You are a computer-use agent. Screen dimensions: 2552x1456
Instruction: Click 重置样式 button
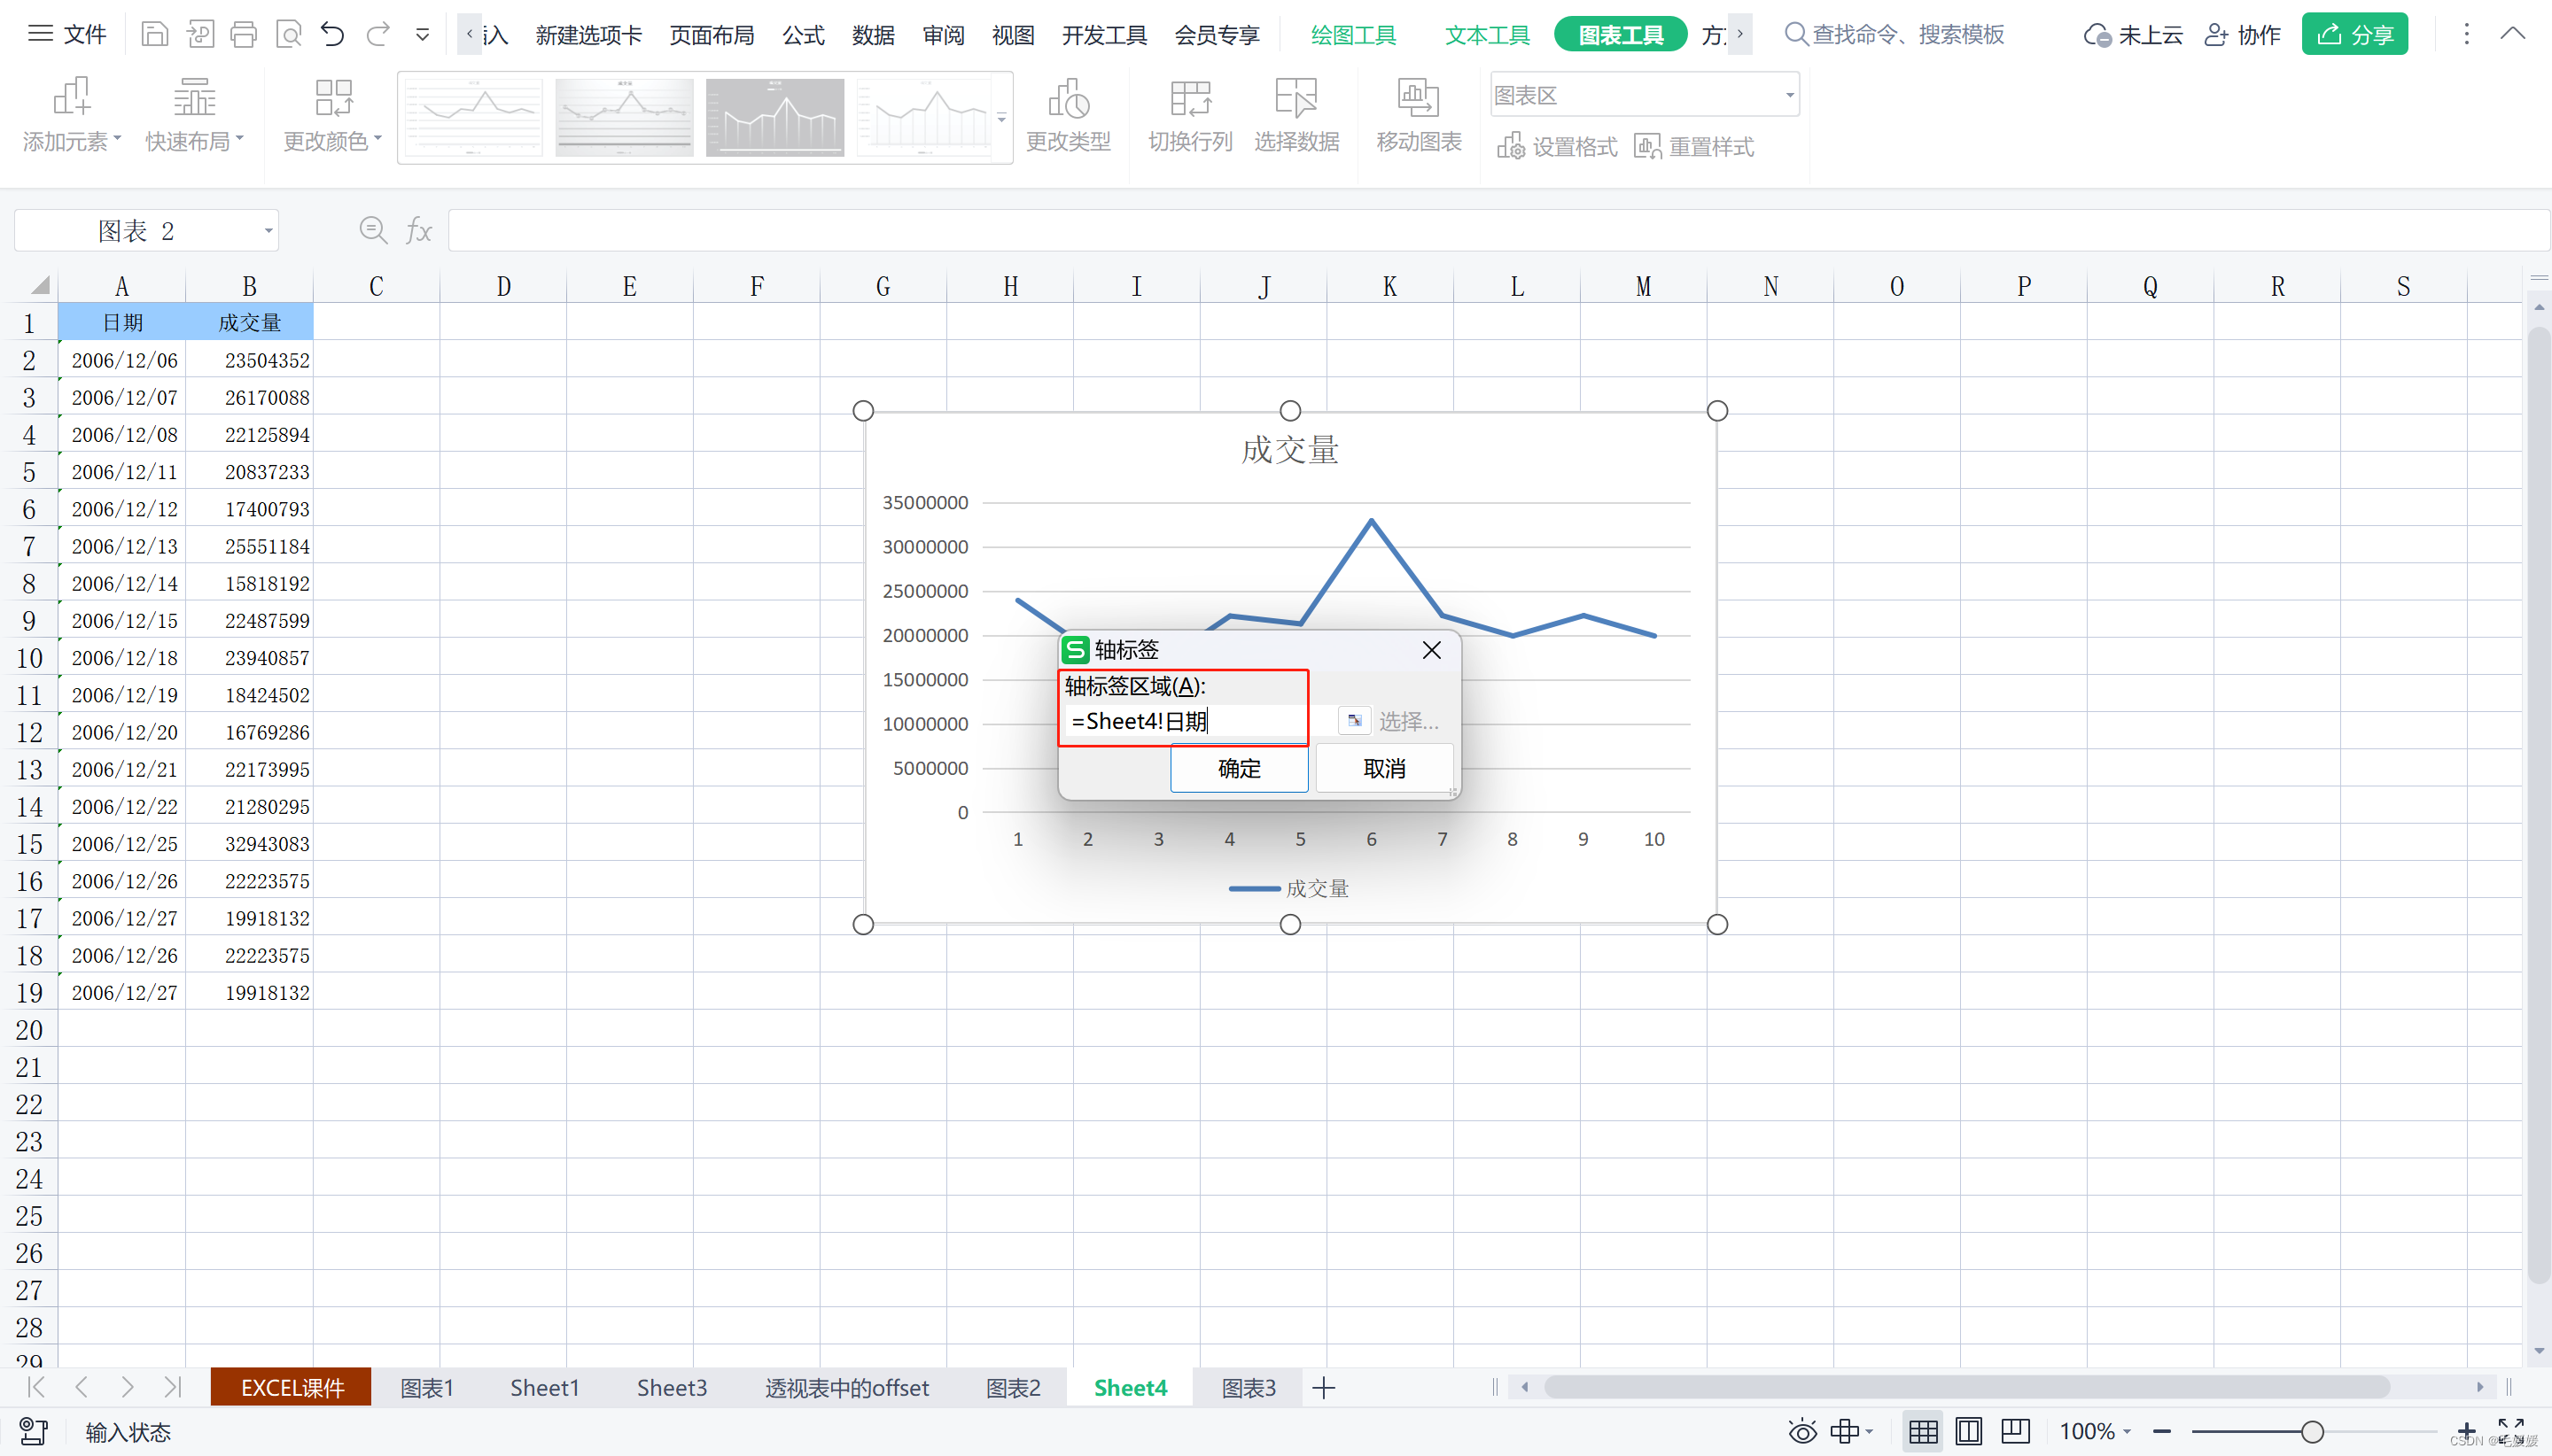tap(1693, 147)
